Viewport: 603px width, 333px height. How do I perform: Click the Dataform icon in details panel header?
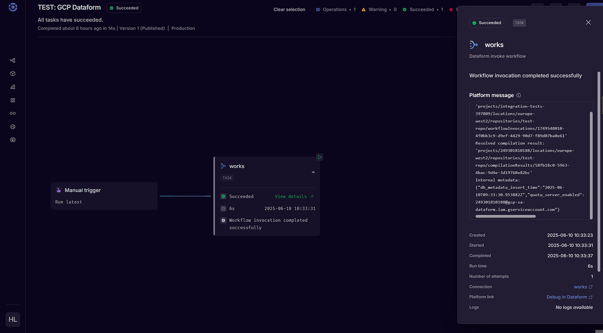(x=474, y=45)
